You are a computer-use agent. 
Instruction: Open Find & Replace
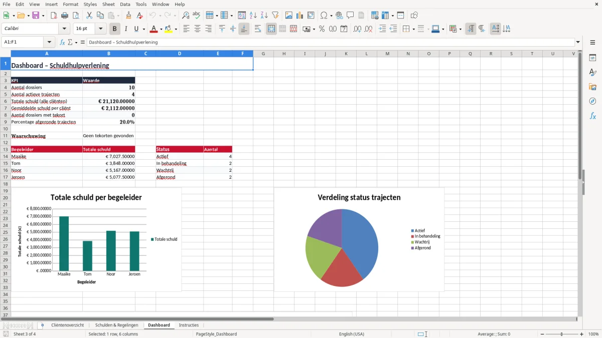point(186,16)
